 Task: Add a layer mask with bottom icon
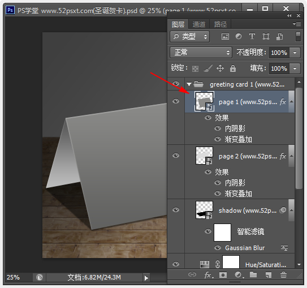click(223, 275)
